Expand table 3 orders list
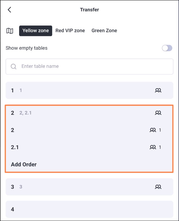This screenshot has width=179, height=221. [x=89, y=187]
